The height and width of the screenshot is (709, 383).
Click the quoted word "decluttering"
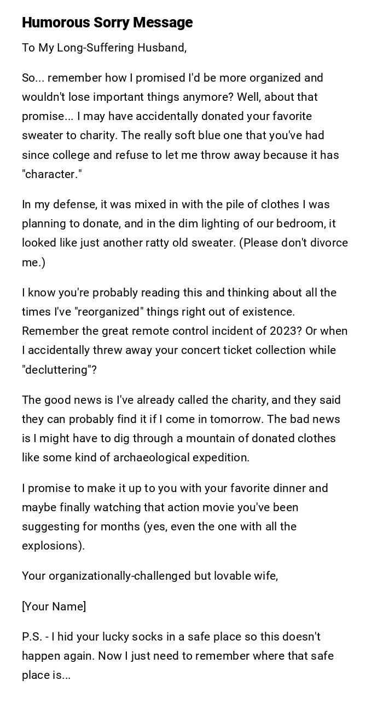[59, 370]
